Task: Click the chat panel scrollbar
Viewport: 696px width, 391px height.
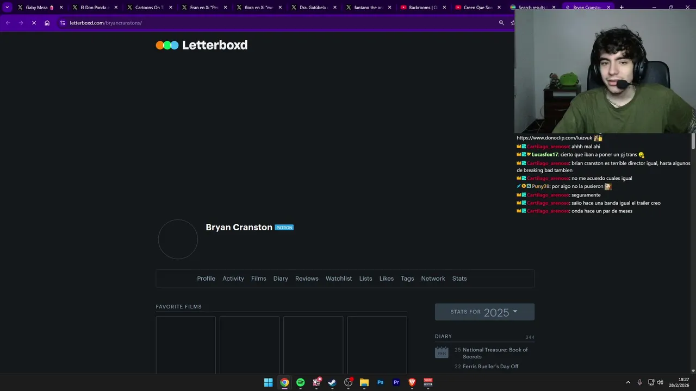Action: coord(693,141)
